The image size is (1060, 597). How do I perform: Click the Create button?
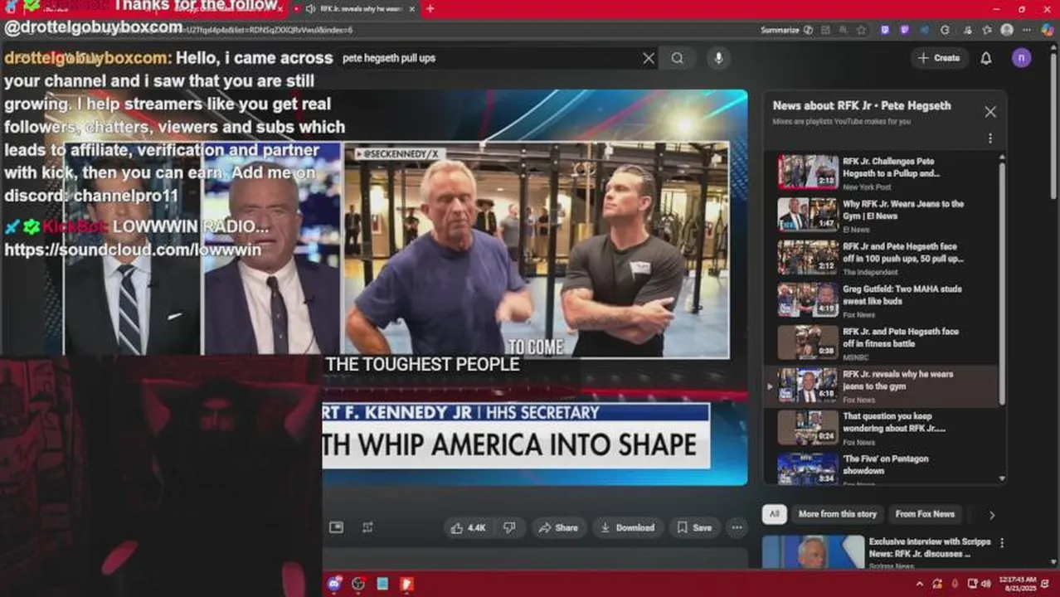(940, 58)
